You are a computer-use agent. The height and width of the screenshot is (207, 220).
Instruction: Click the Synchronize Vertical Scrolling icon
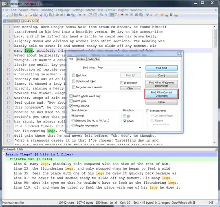coord(90,15)
